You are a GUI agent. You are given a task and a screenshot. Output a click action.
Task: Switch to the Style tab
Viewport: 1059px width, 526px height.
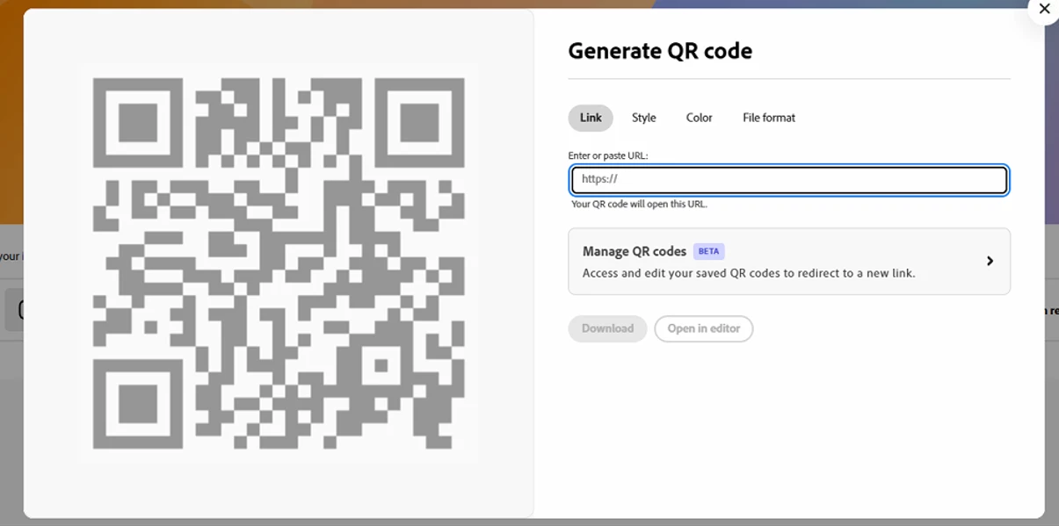(644, 118)
